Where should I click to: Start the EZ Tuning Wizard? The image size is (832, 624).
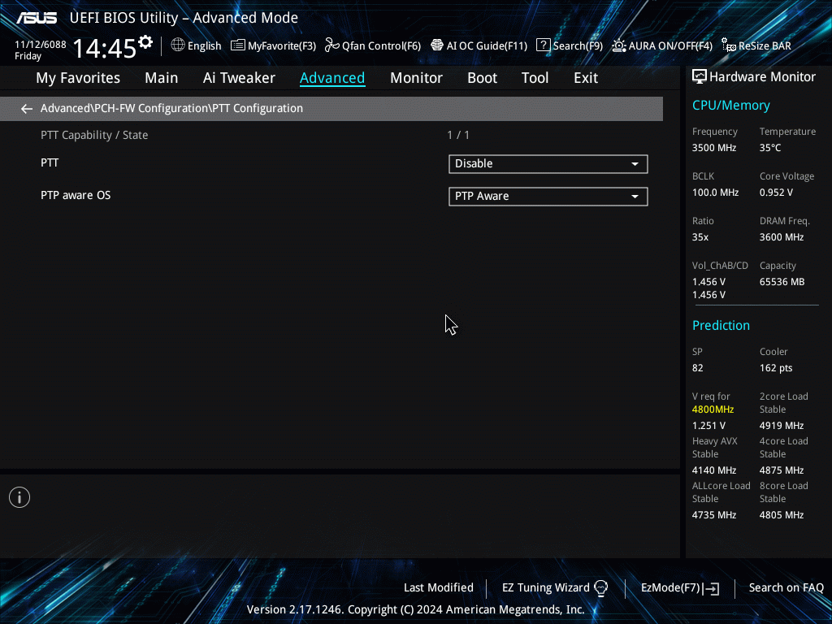[555, 587]
